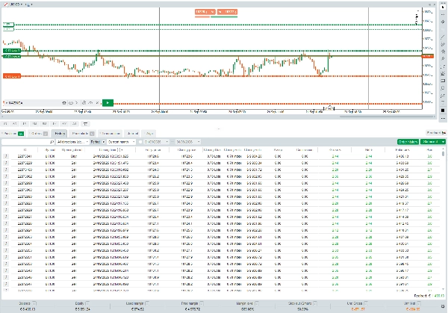Remove the chart indicator with its X icon

pos(97,103)
